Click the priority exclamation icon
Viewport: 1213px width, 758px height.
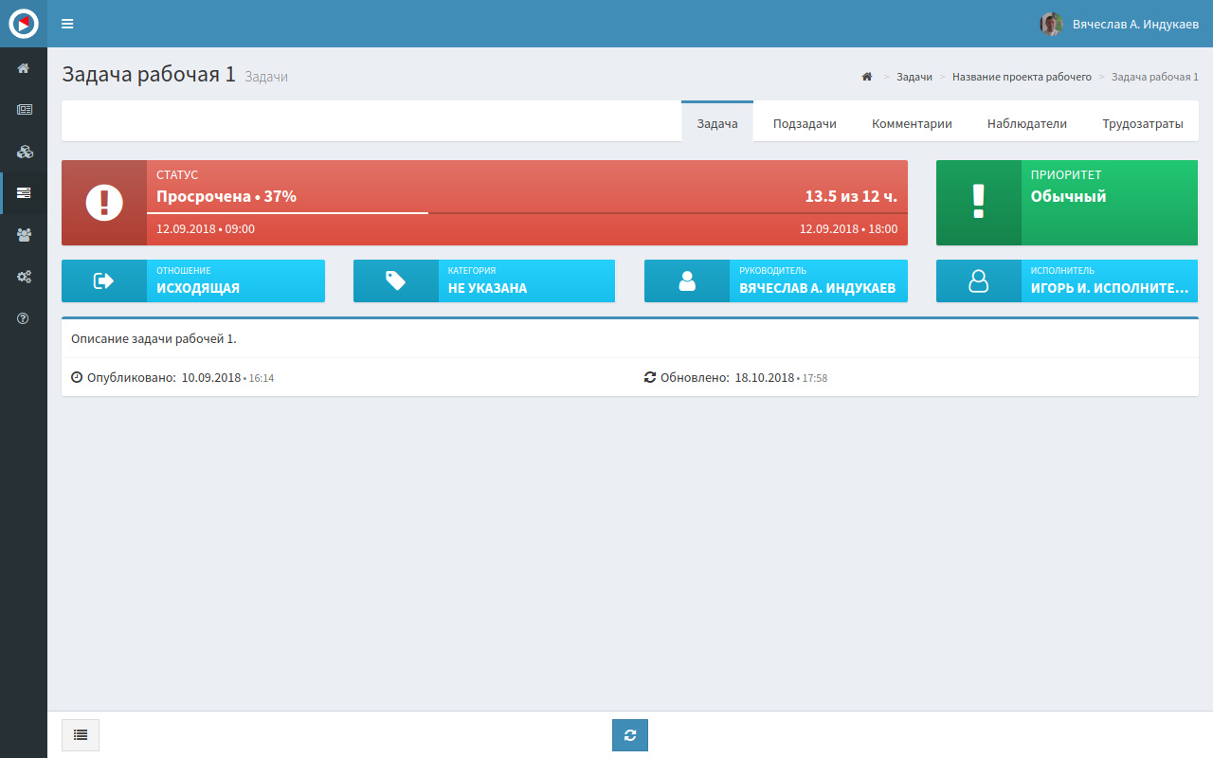[x=979, y=203]
